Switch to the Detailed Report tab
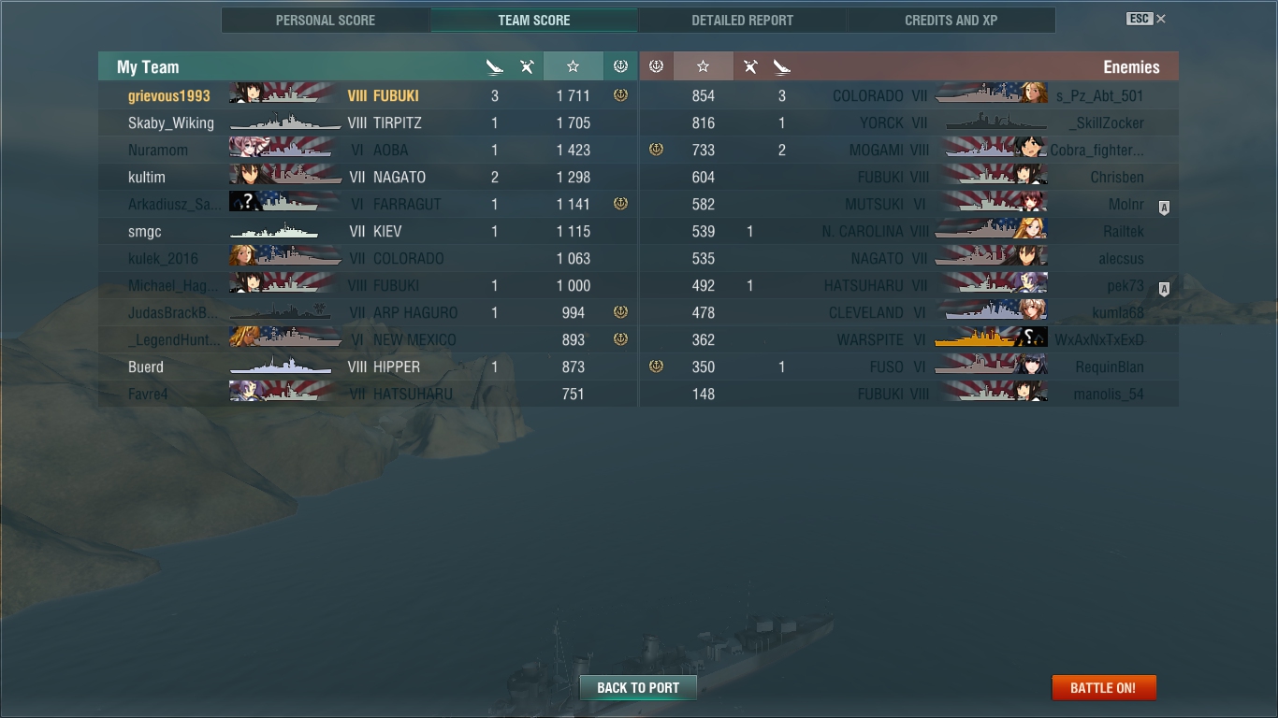1278x718 pixels. coord(742,20)
